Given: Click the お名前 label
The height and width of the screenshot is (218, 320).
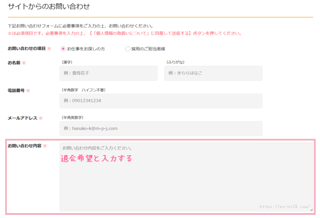Looking at the screenshot, I should tap(14, 63).
